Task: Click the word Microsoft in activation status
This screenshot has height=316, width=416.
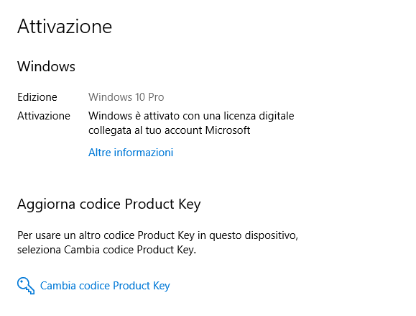Action: click(x=228, y=130)
